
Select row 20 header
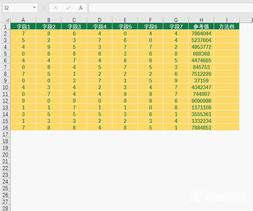coord(5,154)
